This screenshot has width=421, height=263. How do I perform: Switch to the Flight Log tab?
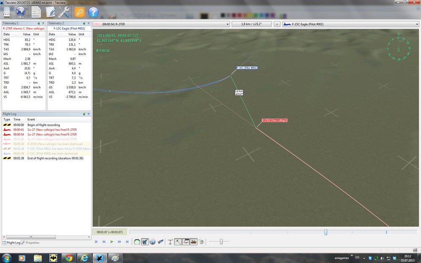11,243
